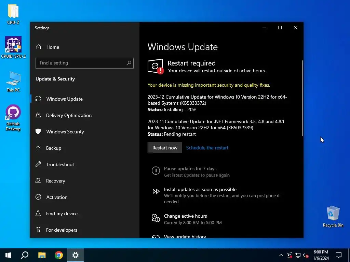Click the Find my device person icon
This screenshot has height=262, width=350.
pos(38,214)
